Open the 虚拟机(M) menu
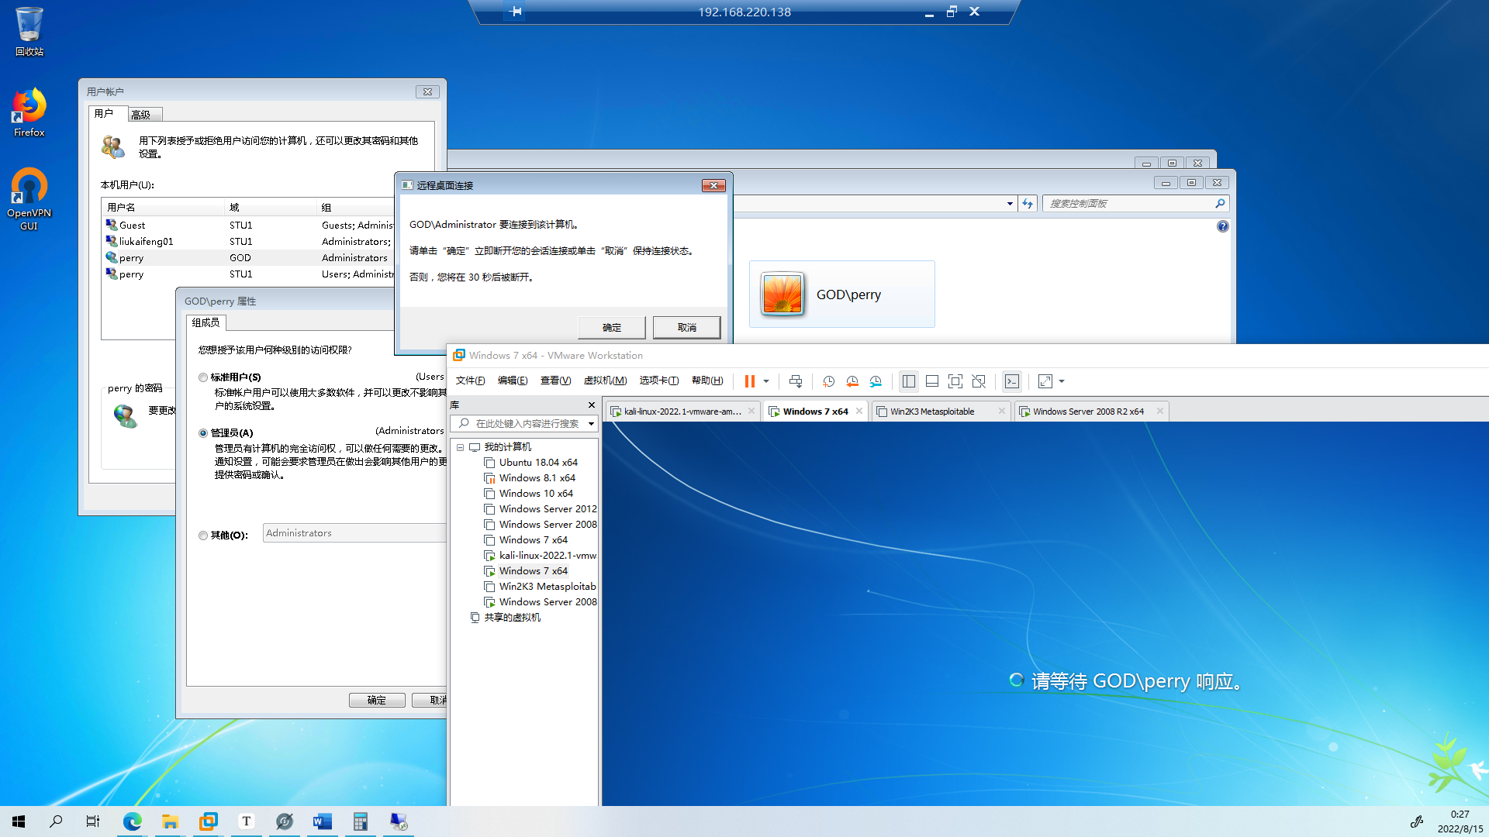Image resolution: width=1489 pixels, height=837 pixels. tap(605, 381)
